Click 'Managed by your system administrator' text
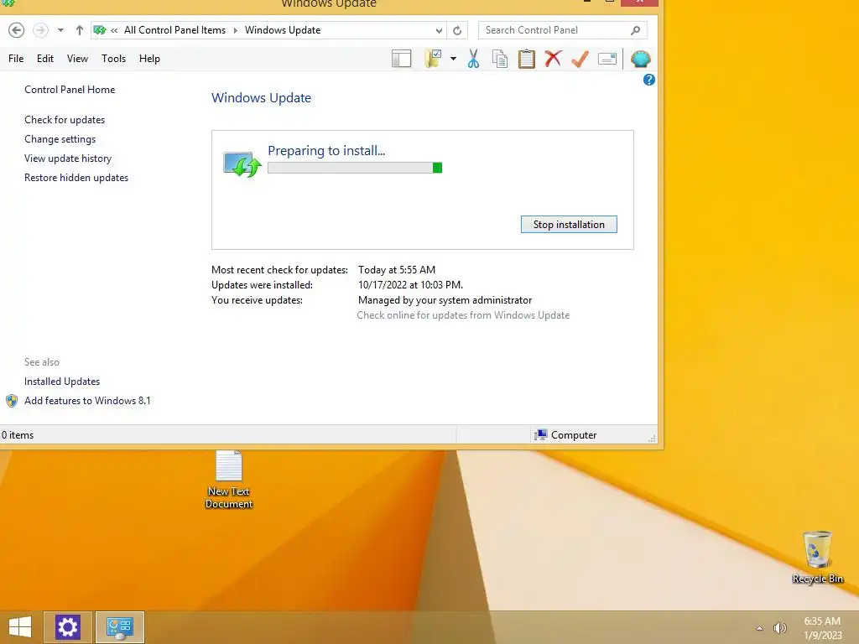859x644 pixels. (x=445, y=300)
